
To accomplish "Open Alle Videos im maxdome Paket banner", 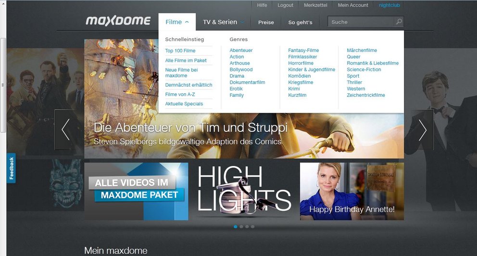I will (x=136, y=191).
